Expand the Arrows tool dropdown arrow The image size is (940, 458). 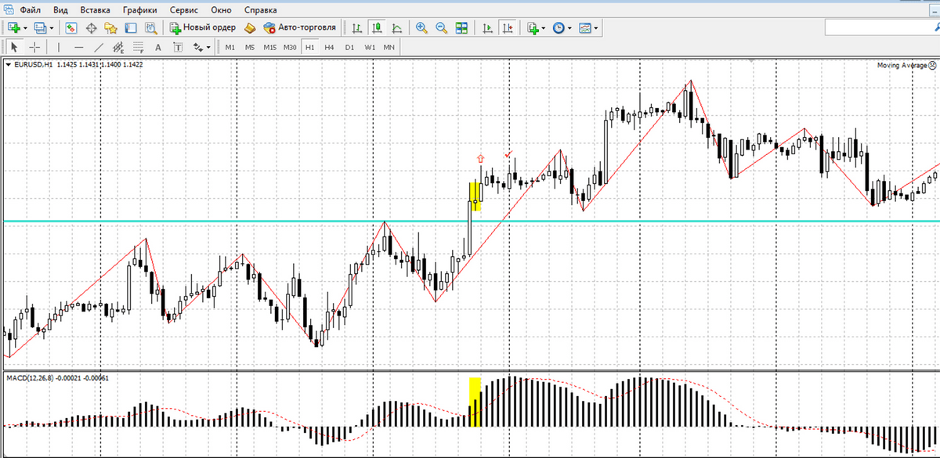[x=208, y=48]
